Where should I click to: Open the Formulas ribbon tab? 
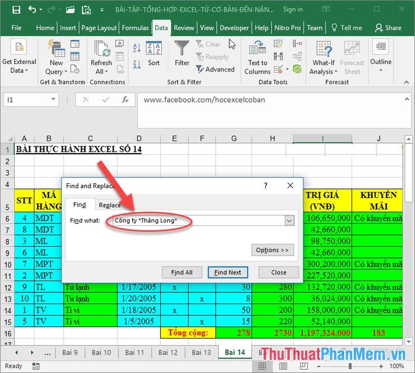pyautogui.click(x=135, y=28)
